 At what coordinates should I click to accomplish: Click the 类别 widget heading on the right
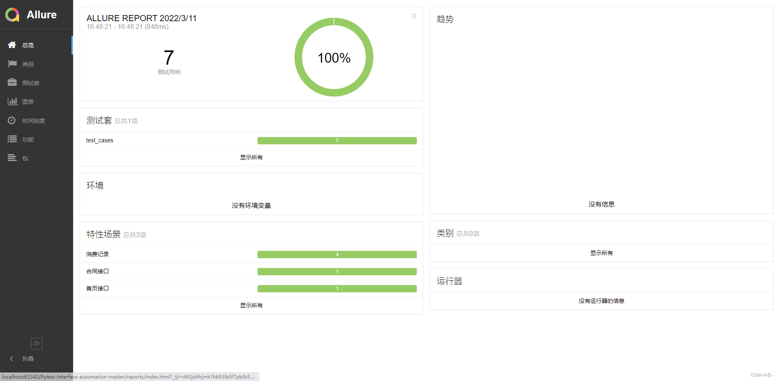tap(445, 233)
